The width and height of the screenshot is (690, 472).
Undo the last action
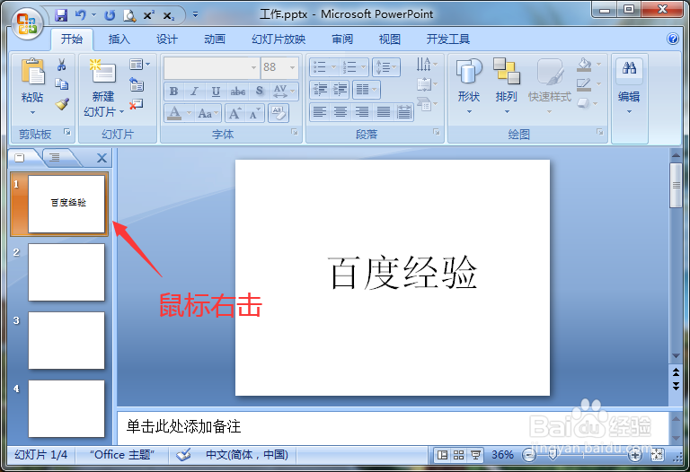click(x=81, y=15)
